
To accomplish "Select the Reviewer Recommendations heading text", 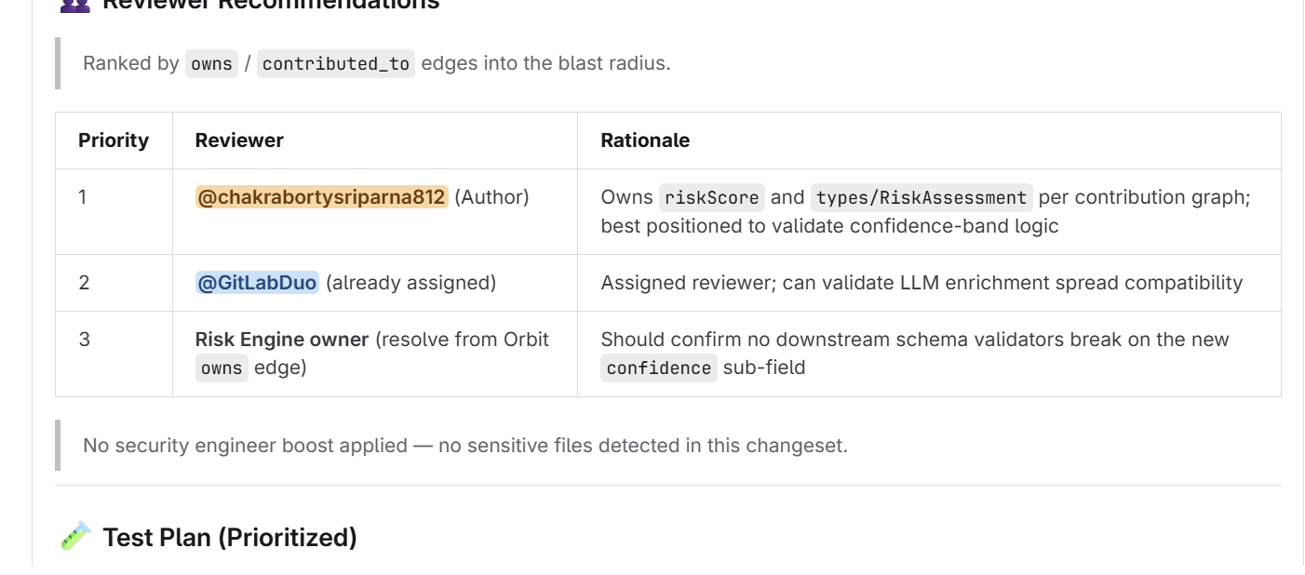I will point(270,4).
